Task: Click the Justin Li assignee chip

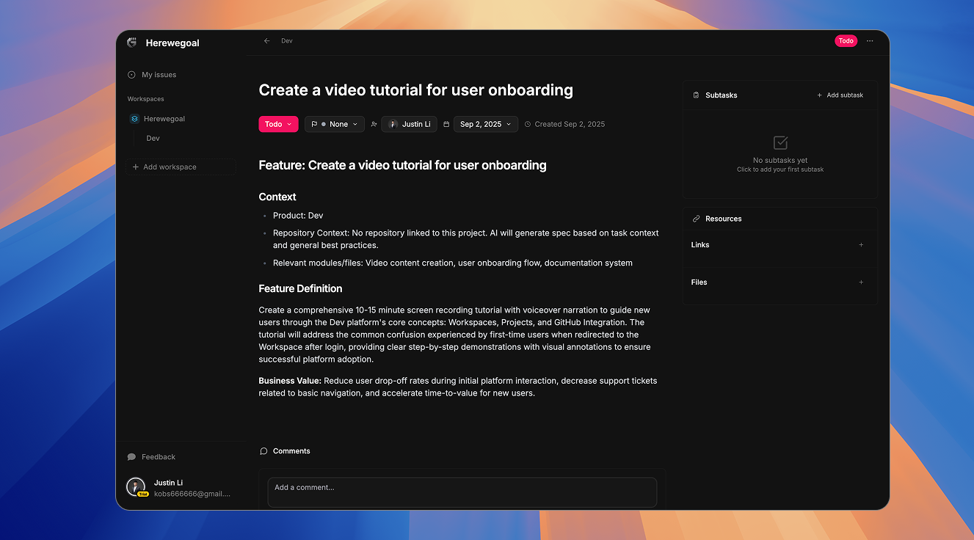Action: tap(409, 124)
